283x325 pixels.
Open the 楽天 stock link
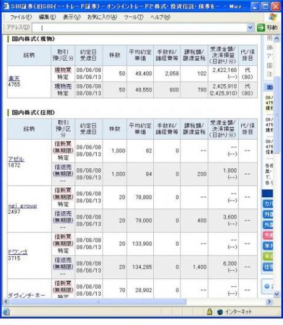point(14,78)
